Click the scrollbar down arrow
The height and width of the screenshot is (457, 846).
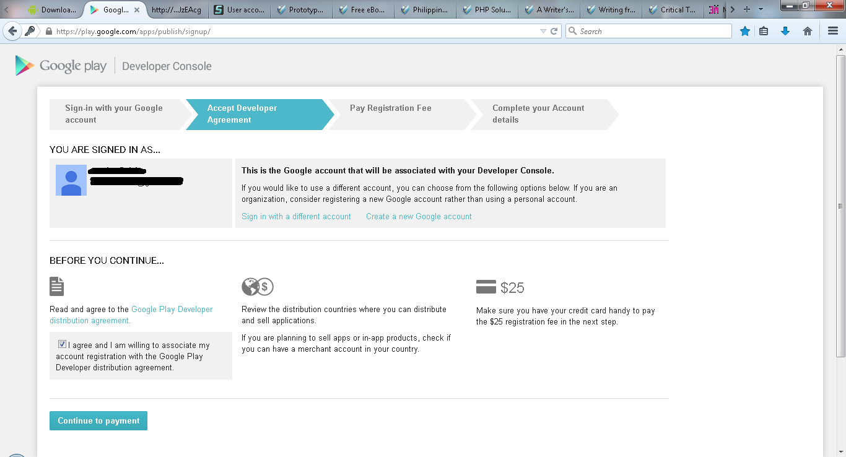[840, 452]
